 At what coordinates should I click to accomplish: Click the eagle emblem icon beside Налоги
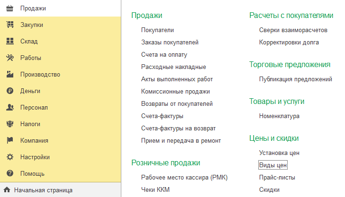tap(10, 124)
